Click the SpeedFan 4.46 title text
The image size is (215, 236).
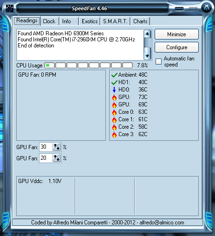point(89,8)
